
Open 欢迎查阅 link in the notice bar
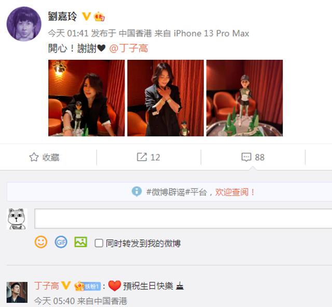[234, 192]
